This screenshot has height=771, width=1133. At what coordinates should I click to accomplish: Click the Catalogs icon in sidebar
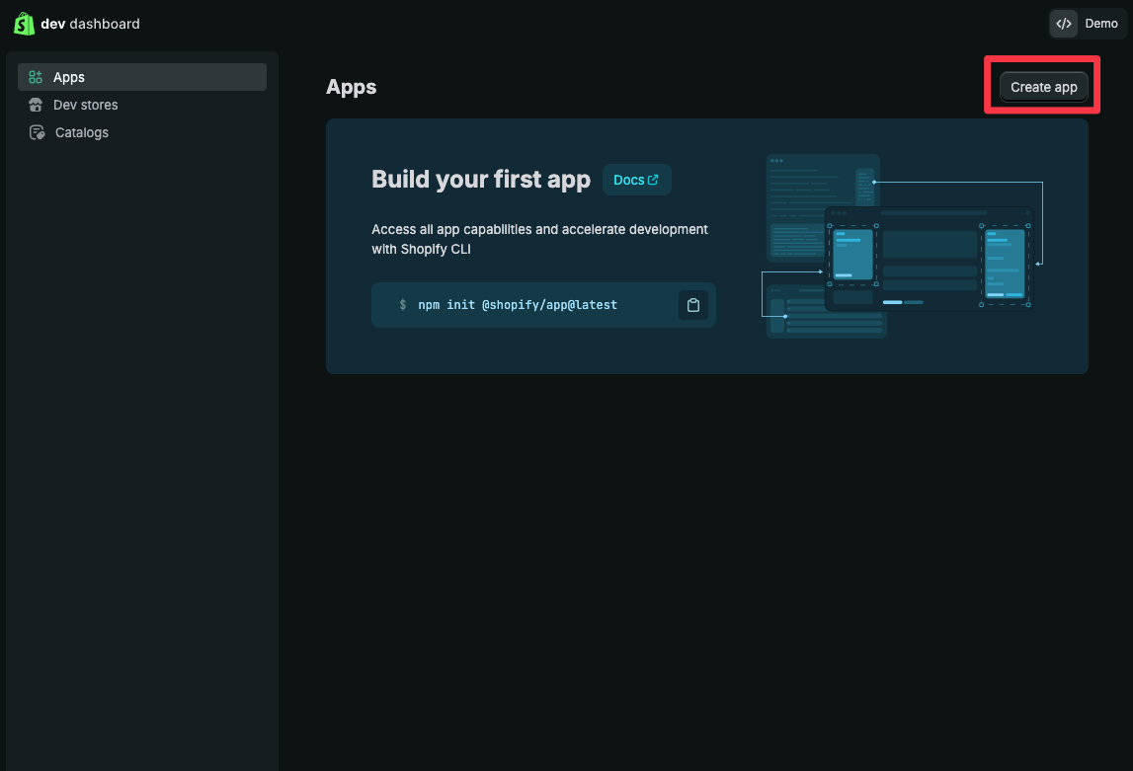[37, 132]
